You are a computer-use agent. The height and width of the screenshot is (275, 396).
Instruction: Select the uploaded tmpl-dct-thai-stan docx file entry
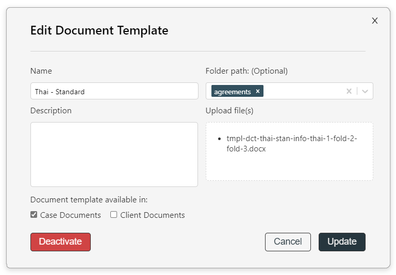click(292, 144)
